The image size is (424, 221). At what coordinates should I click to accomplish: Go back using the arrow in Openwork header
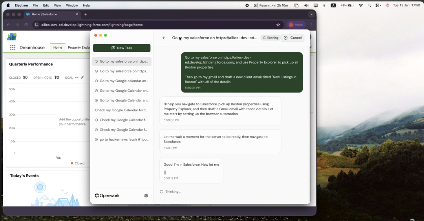[164, 38]
